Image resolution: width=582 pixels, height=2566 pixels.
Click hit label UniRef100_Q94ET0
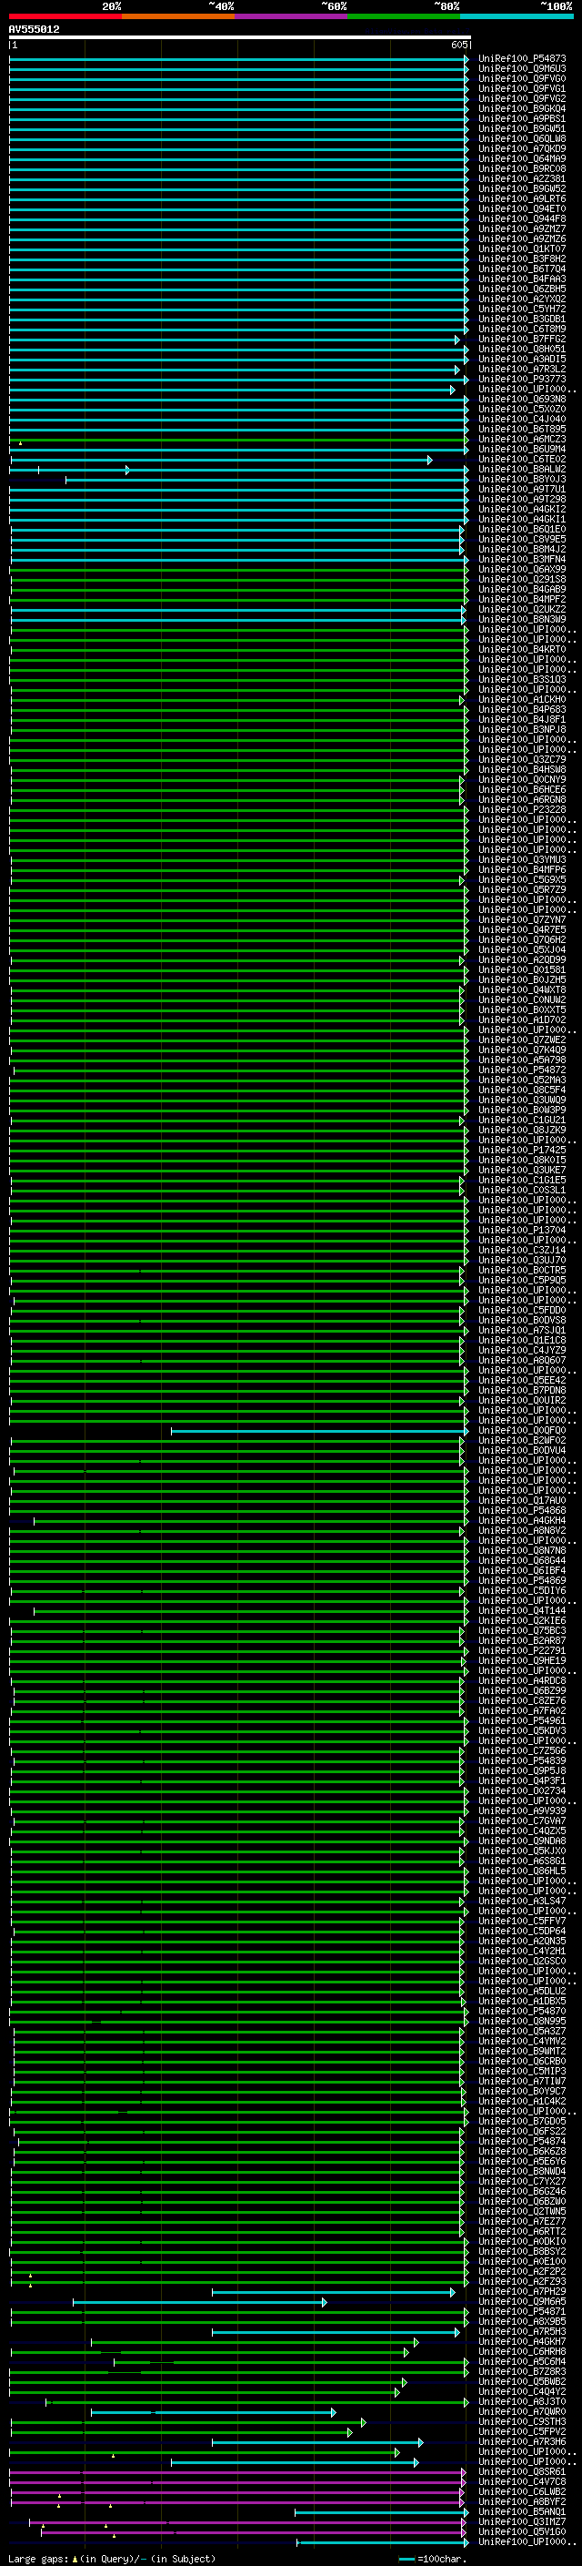click(x=521, y=209)
